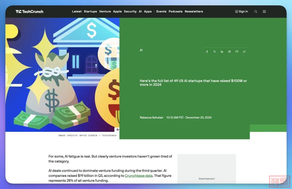Open the Latest nav section

(x=77, y=12)
